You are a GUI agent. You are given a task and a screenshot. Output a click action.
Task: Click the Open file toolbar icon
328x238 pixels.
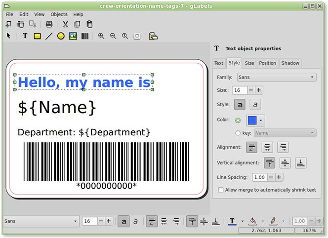click(21, 24)
